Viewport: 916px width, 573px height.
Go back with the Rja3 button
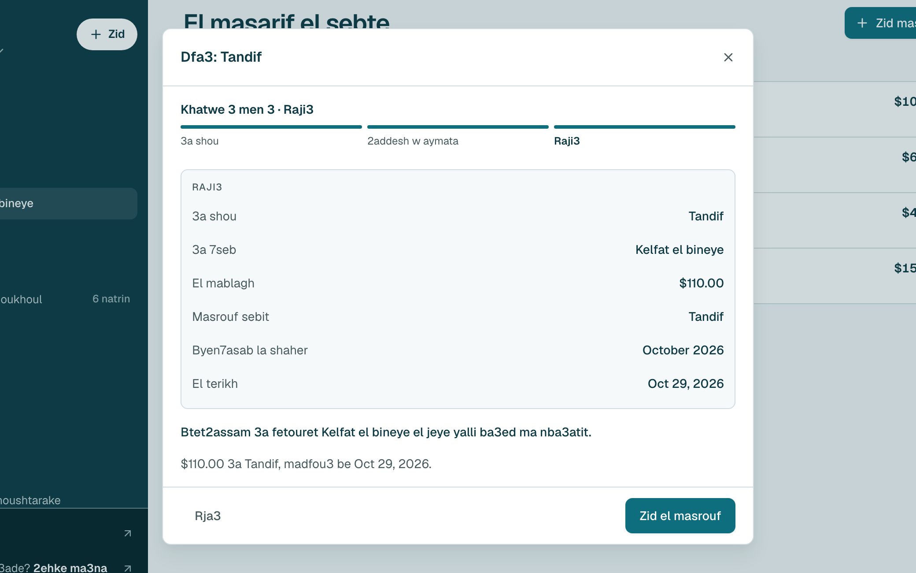(208, 516)
